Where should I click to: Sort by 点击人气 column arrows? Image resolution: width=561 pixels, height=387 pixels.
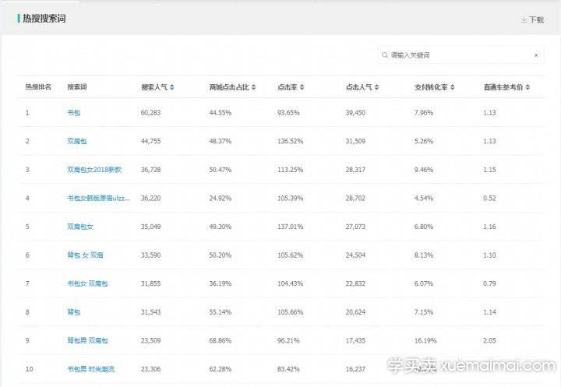[376, 87]
